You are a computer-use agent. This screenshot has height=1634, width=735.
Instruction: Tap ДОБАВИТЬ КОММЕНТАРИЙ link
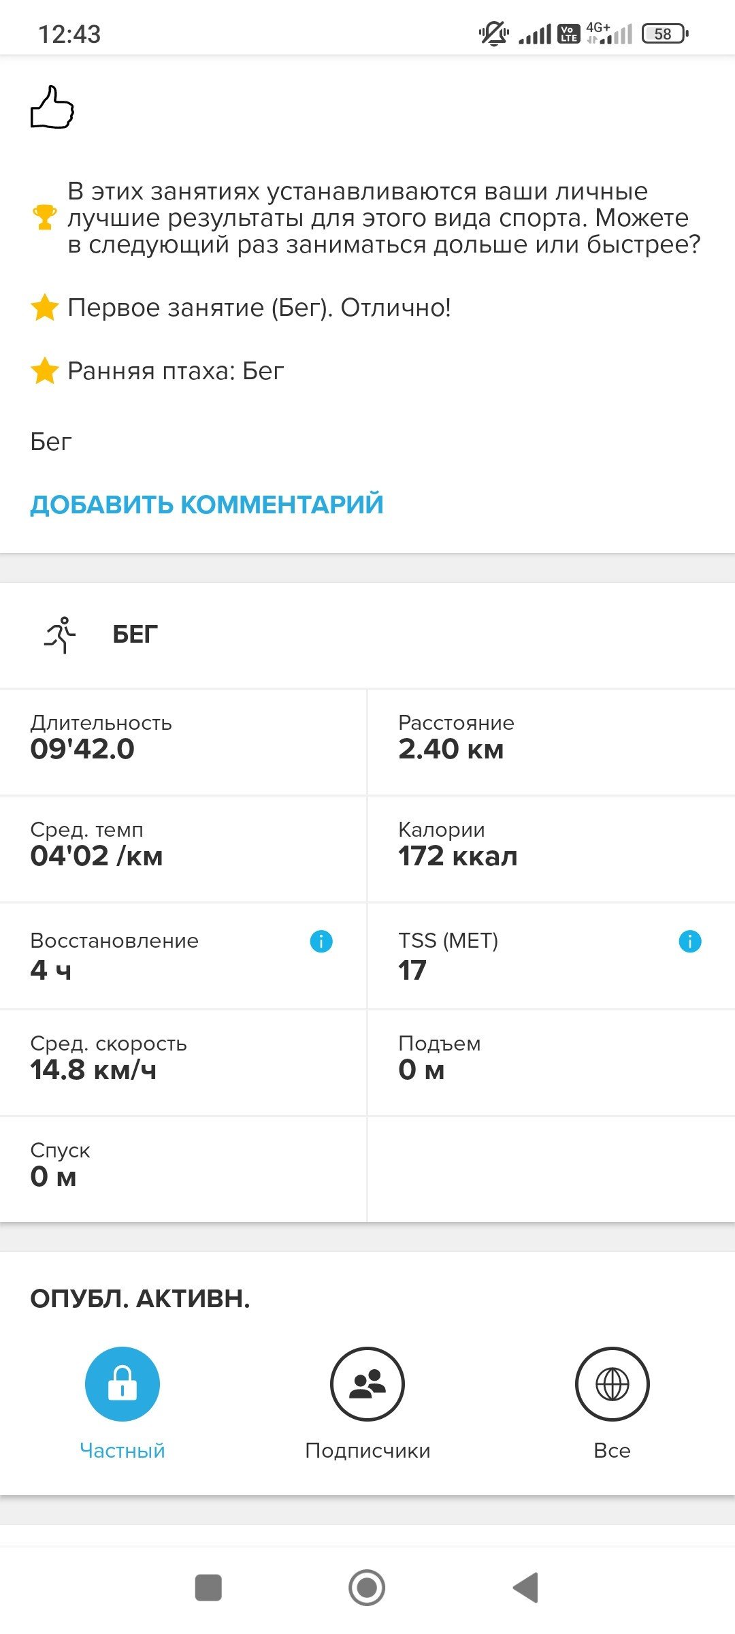point(207,504)
